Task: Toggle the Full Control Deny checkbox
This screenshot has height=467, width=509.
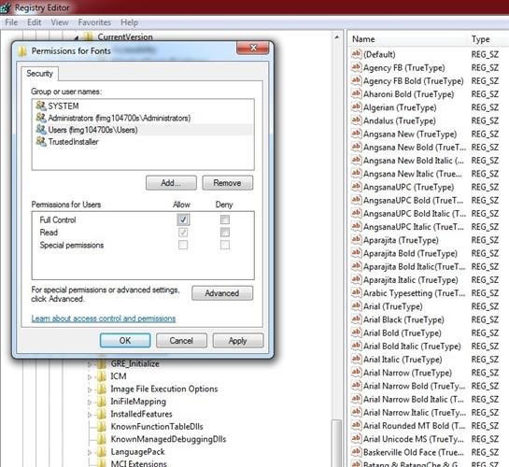Action: pos(225,219)
